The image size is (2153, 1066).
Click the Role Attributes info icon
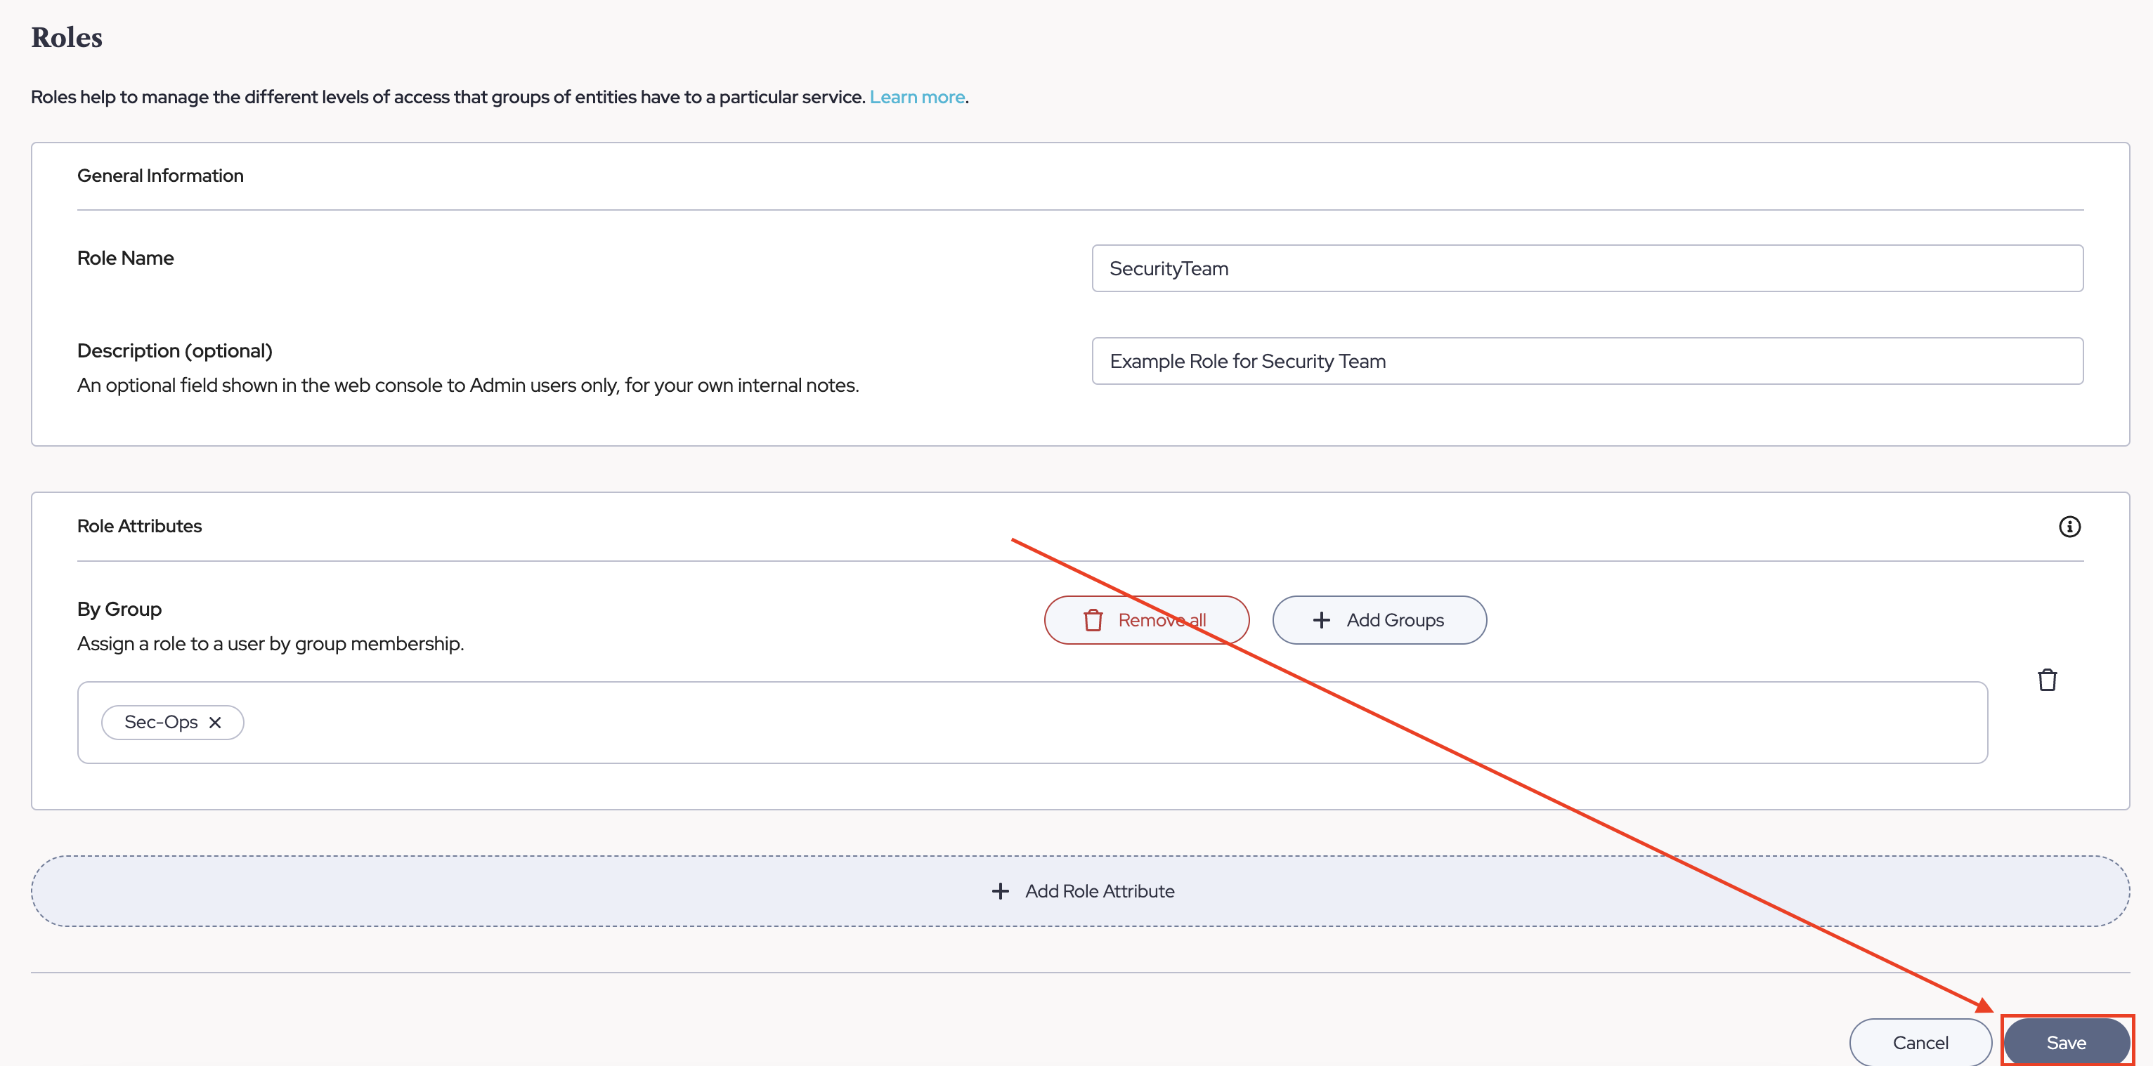click(2069, 526)
